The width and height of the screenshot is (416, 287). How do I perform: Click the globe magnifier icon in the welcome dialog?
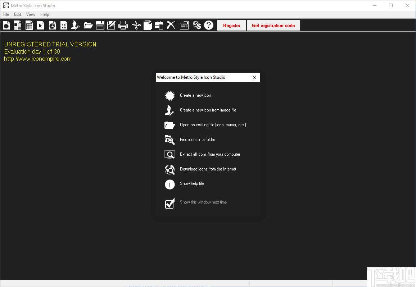point(170,169)
